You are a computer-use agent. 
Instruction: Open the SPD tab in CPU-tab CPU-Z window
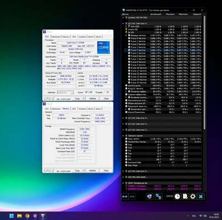74,37
